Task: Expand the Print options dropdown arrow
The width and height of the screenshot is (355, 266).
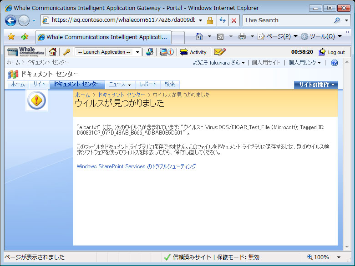Action: point(252,36)
